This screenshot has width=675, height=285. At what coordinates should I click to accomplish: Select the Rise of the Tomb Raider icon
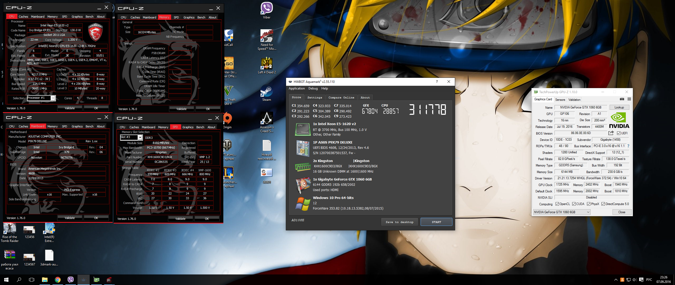coord(10,233)
